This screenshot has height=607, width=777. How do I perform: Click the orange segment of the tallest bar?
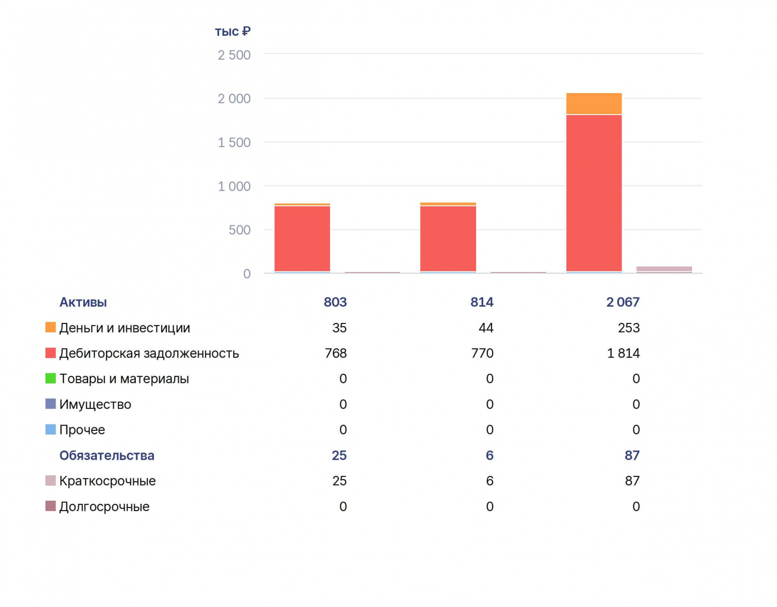tap(594, 104)
